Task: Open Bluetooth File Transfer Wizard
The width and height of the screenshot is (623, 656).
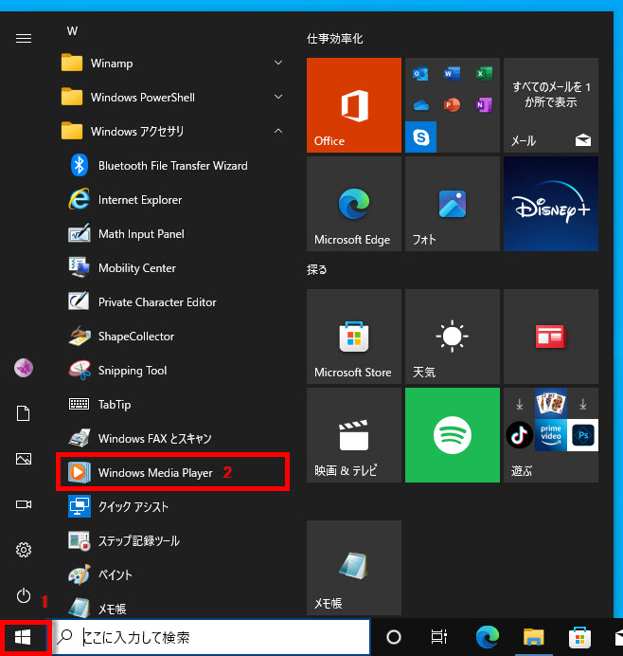Action: click(172, 166)
